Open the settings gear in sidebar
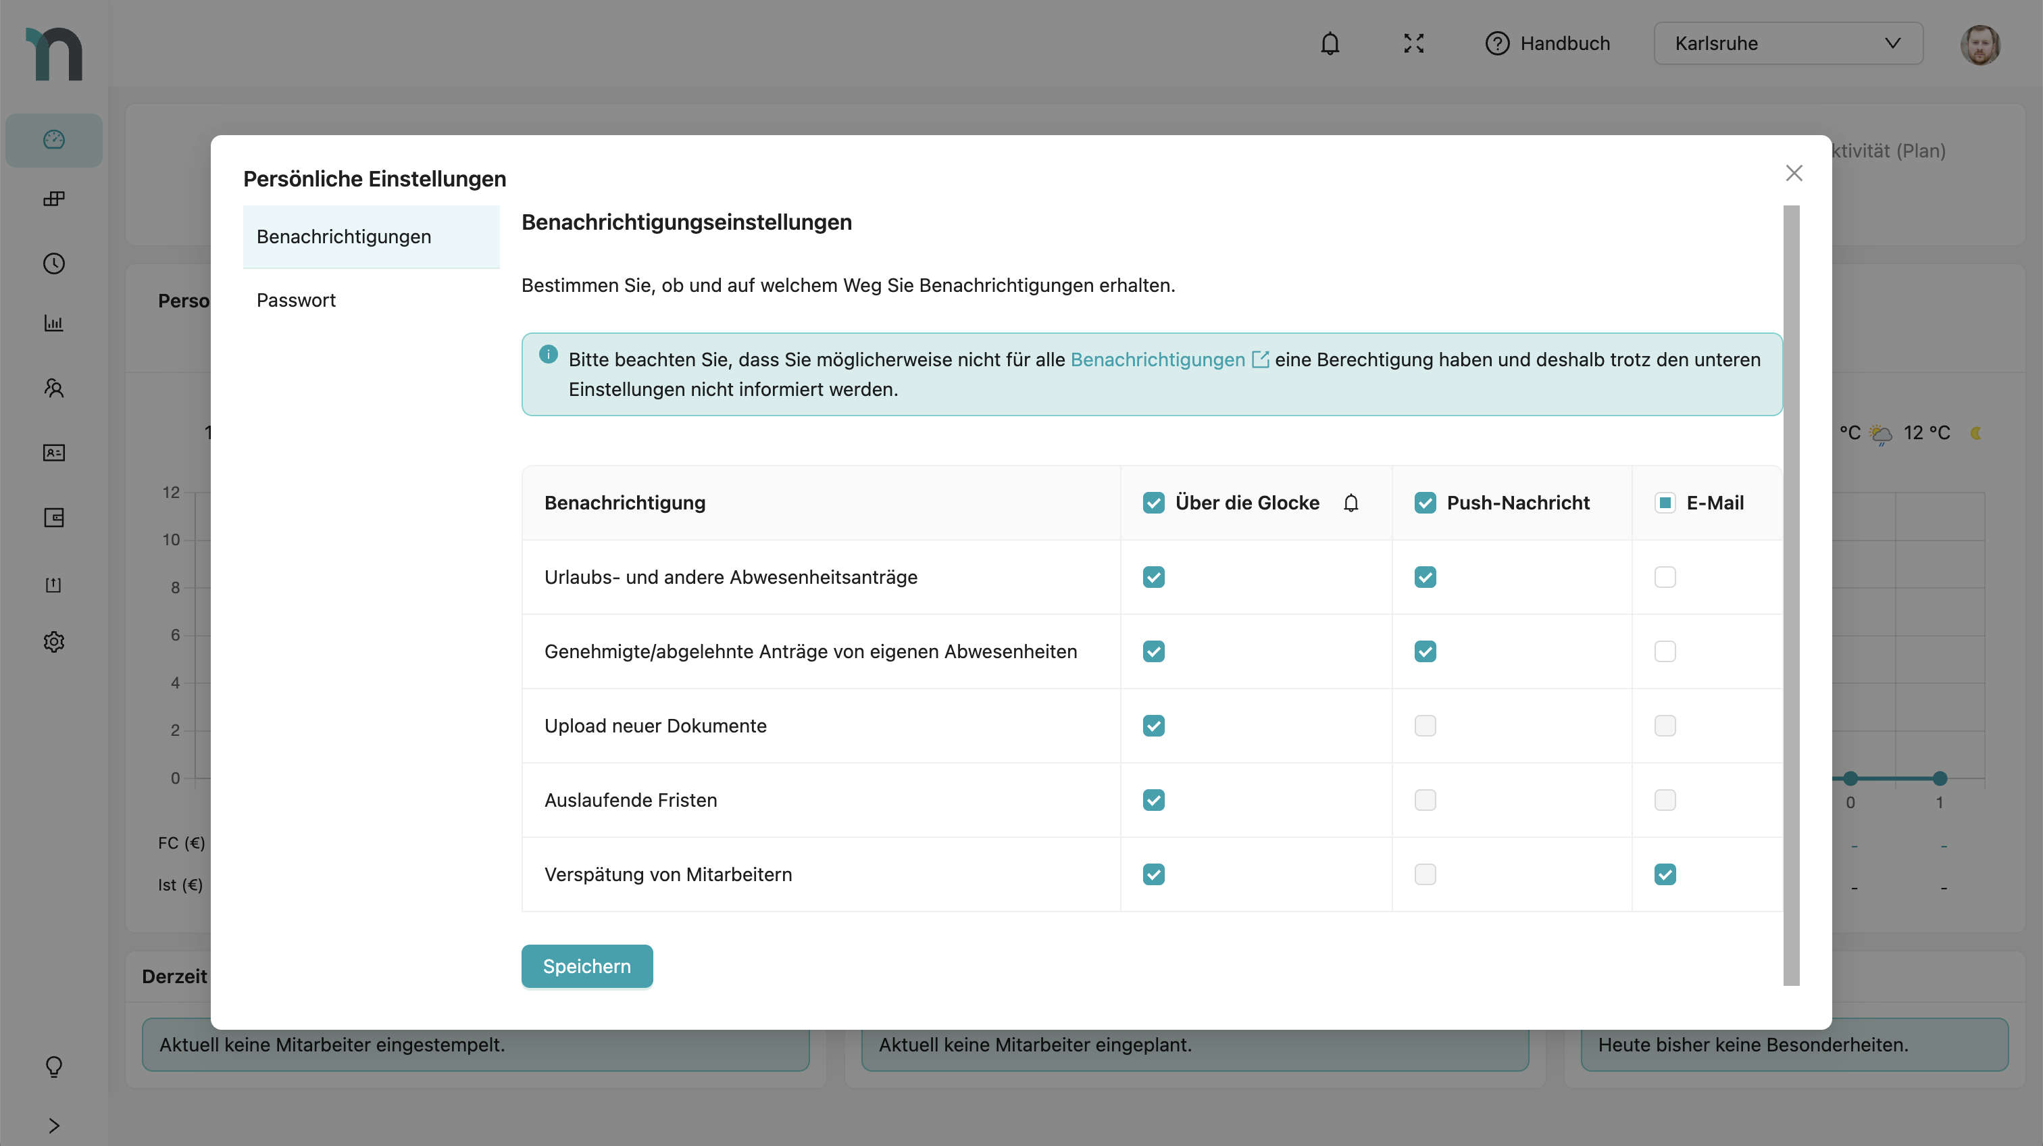2043x1146 pixels. pyautogui.click(x=54, y=642)
